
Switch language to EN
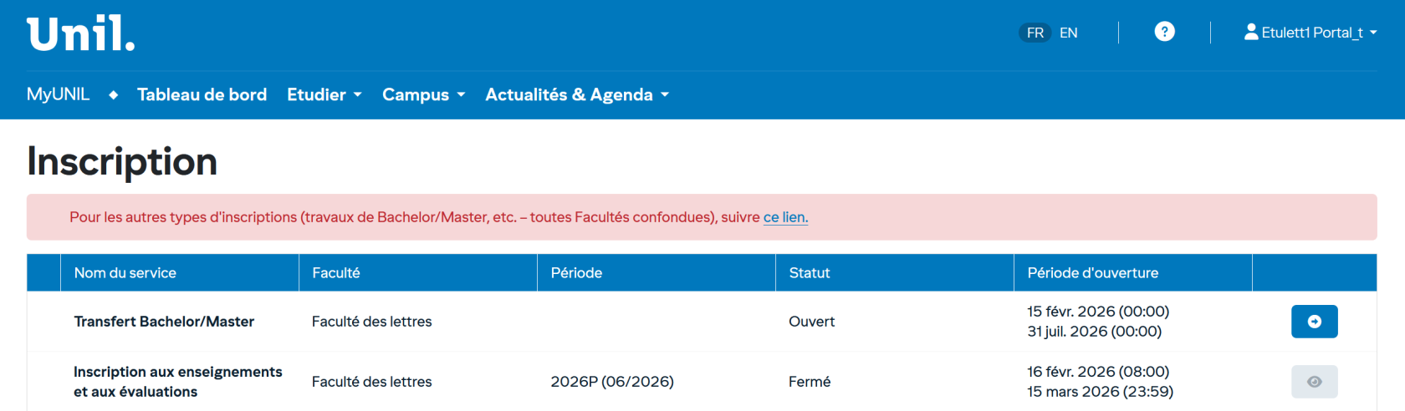coord(1069,33)
